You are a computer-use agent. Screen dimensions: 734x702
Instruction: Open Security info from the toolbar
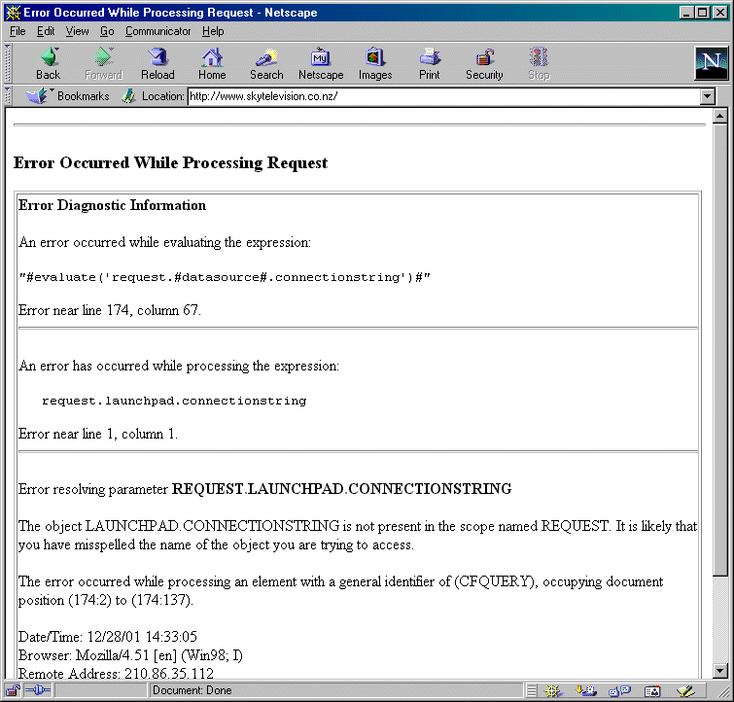click(x=484, y=63)
